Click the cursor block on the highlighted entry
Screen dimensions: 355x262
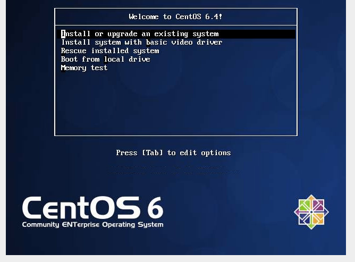63,34
